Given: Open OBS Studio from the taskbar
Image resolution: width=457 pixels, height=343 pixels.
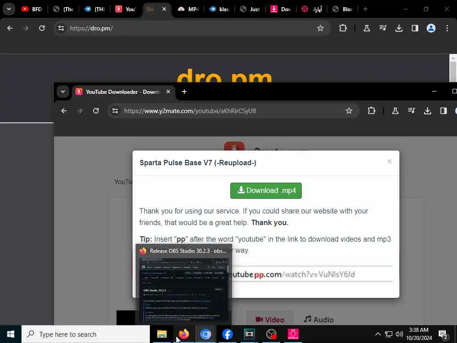Looking at the screenshot, I should click(271, 334).
